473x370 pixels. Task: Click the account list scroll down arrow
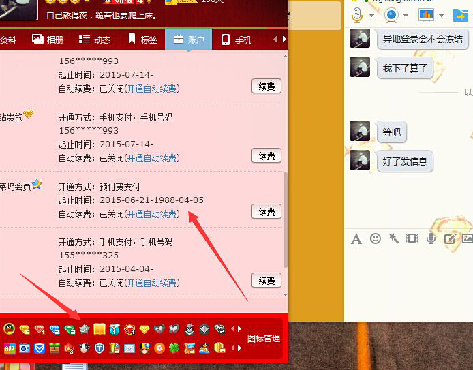pyautogui.click(x=286, y=294)
